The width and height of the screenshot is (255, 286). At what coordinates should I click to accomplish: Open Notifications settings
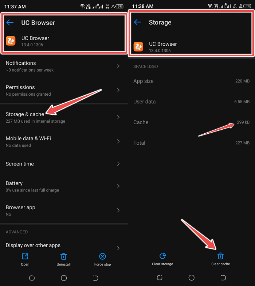[64, 66]
